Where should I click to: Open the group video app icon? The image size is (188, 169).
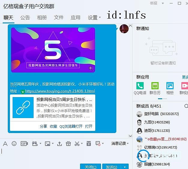tap(185, 86)
